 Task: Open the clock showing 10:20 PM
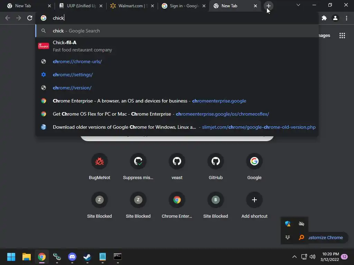329,257
